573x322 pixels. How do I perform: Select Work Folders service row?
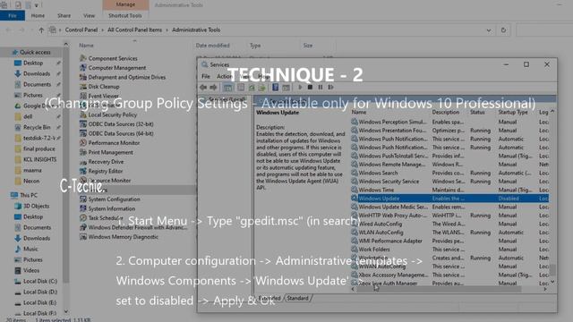click(449, 250)
